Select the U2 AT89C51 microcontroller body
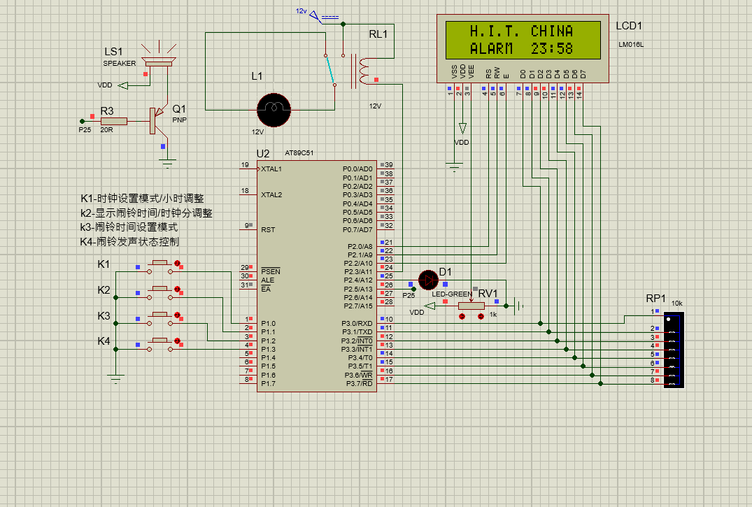 coord(316,276)
